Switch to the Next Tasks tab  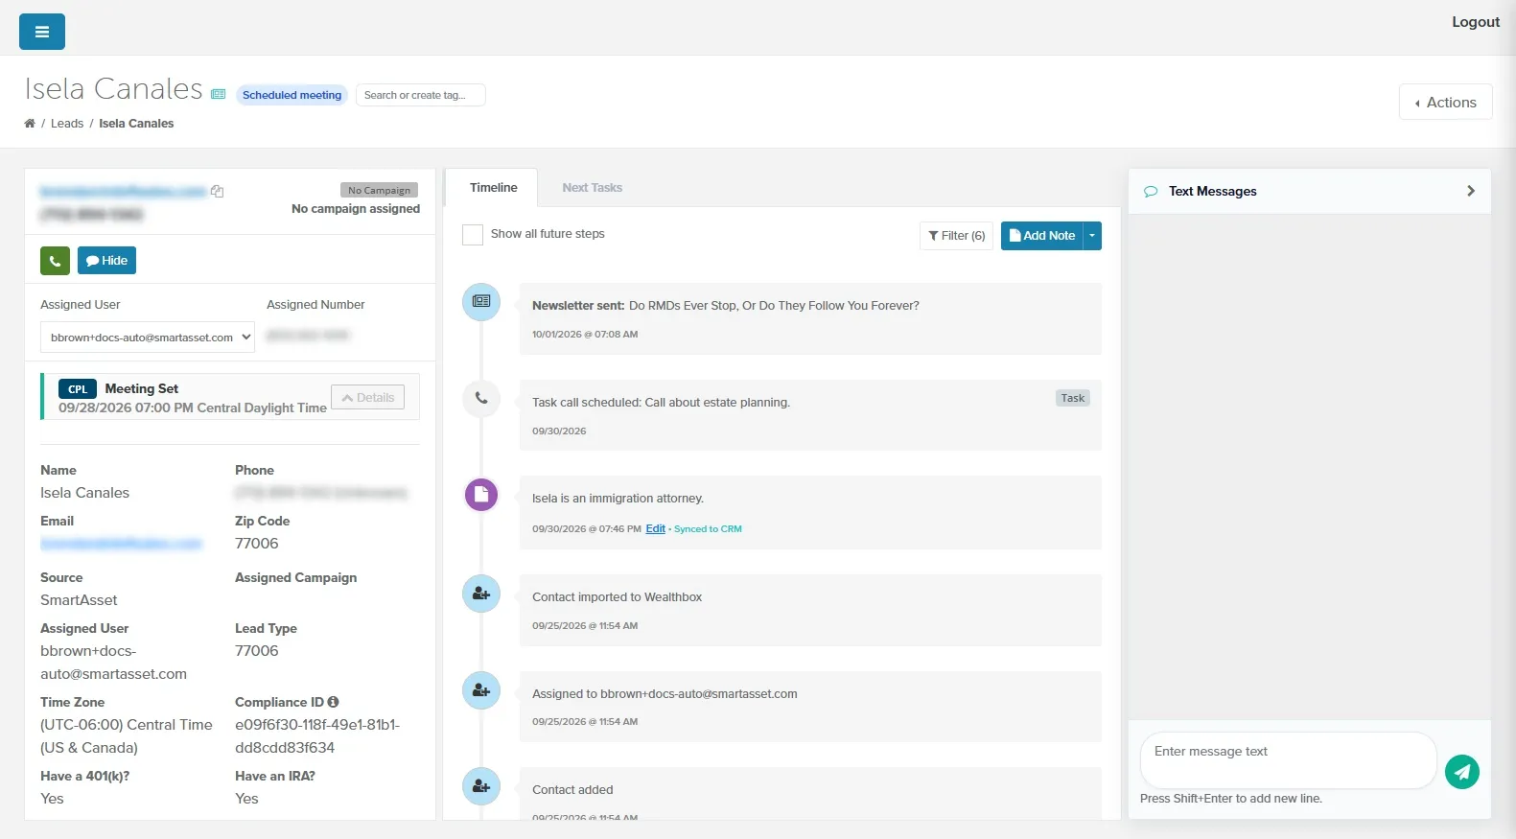click(x=593, y=188)
